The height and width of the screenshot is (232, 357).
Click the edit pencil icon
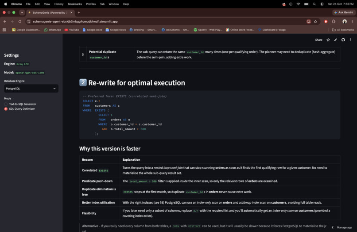pyautogui.click(x=336, y=40)
